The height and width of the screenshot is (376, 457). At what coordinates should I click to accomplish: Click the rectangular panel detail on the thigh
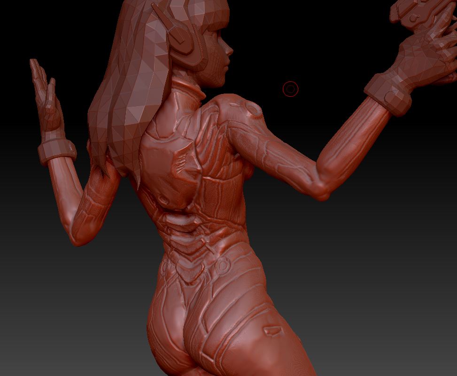tap(273, 331)
